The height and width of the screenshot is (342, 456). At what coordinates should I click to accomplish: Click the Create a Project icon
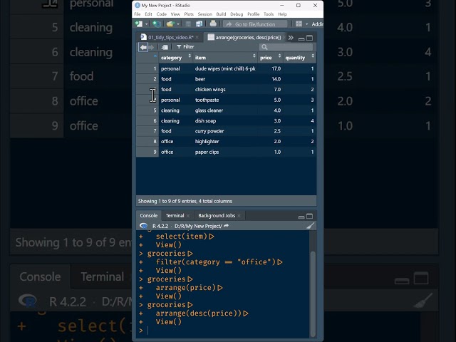(157, 24)
